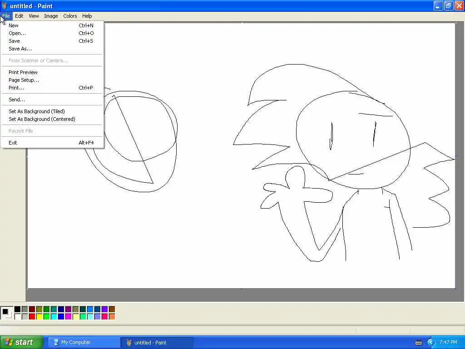Viewport: 465px width, 349px height.
Task: Open the Help menu
Action: point(87,16)
